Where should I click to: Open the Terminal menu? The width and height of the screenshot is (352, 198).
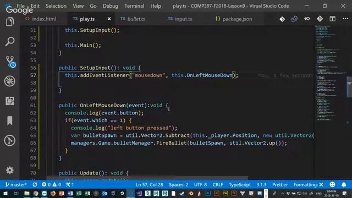click(x=134, y=6)
